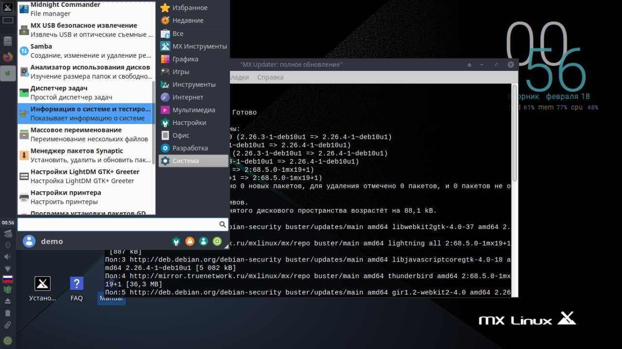Viewport: 622px width, 349px height.
Task: Click the magnifier icon in search field
Action: [223, 224]
